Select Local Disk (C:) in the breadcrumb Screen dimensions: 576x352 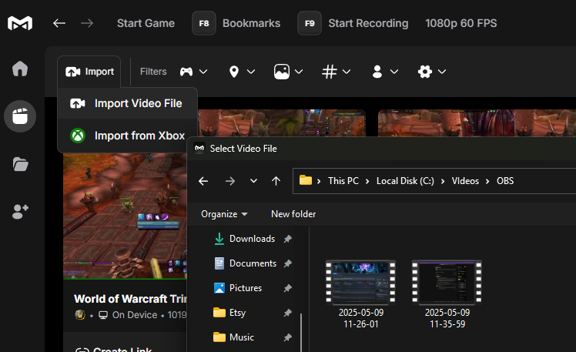click(405, 181)
